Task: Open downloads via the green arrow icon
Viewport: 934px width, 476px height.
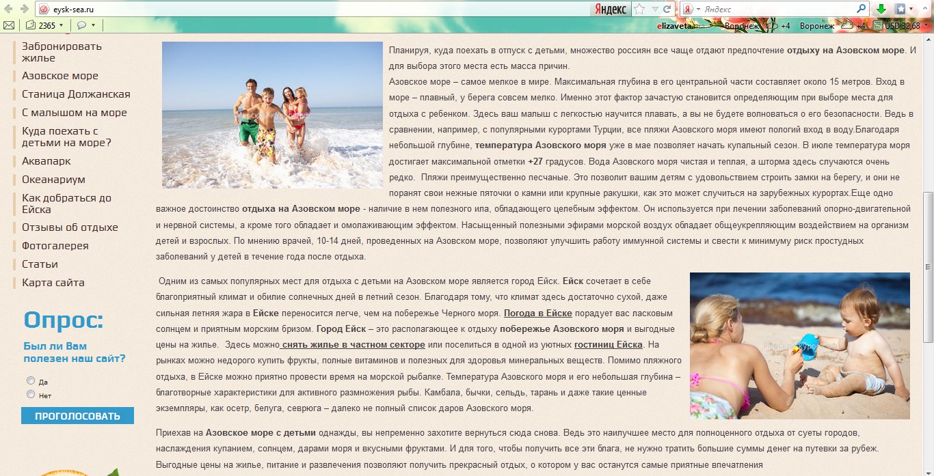Action: (x=881, y=9)
